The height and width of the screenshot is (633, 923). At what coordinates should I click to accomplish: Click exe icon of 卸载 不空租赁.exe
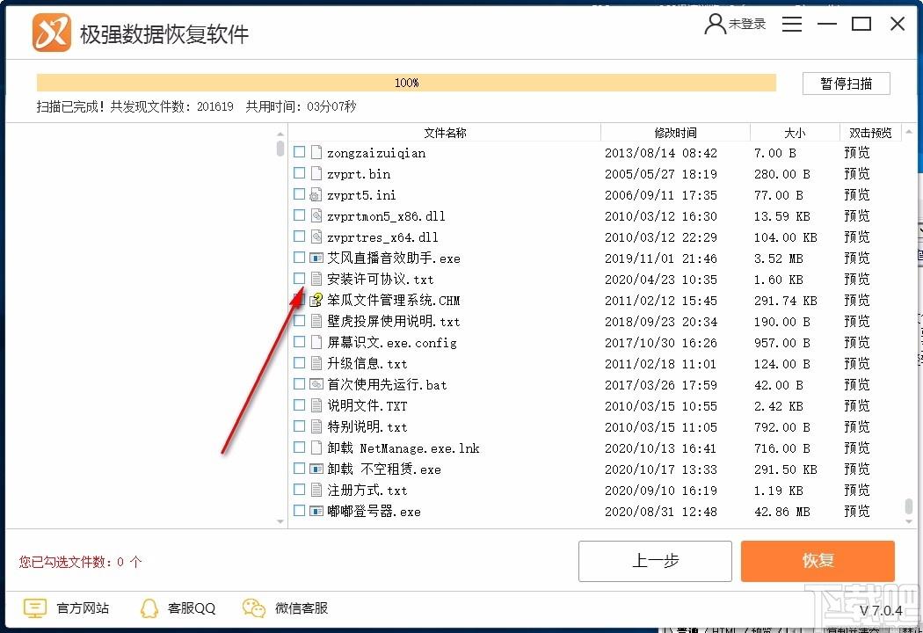[316, 469]
